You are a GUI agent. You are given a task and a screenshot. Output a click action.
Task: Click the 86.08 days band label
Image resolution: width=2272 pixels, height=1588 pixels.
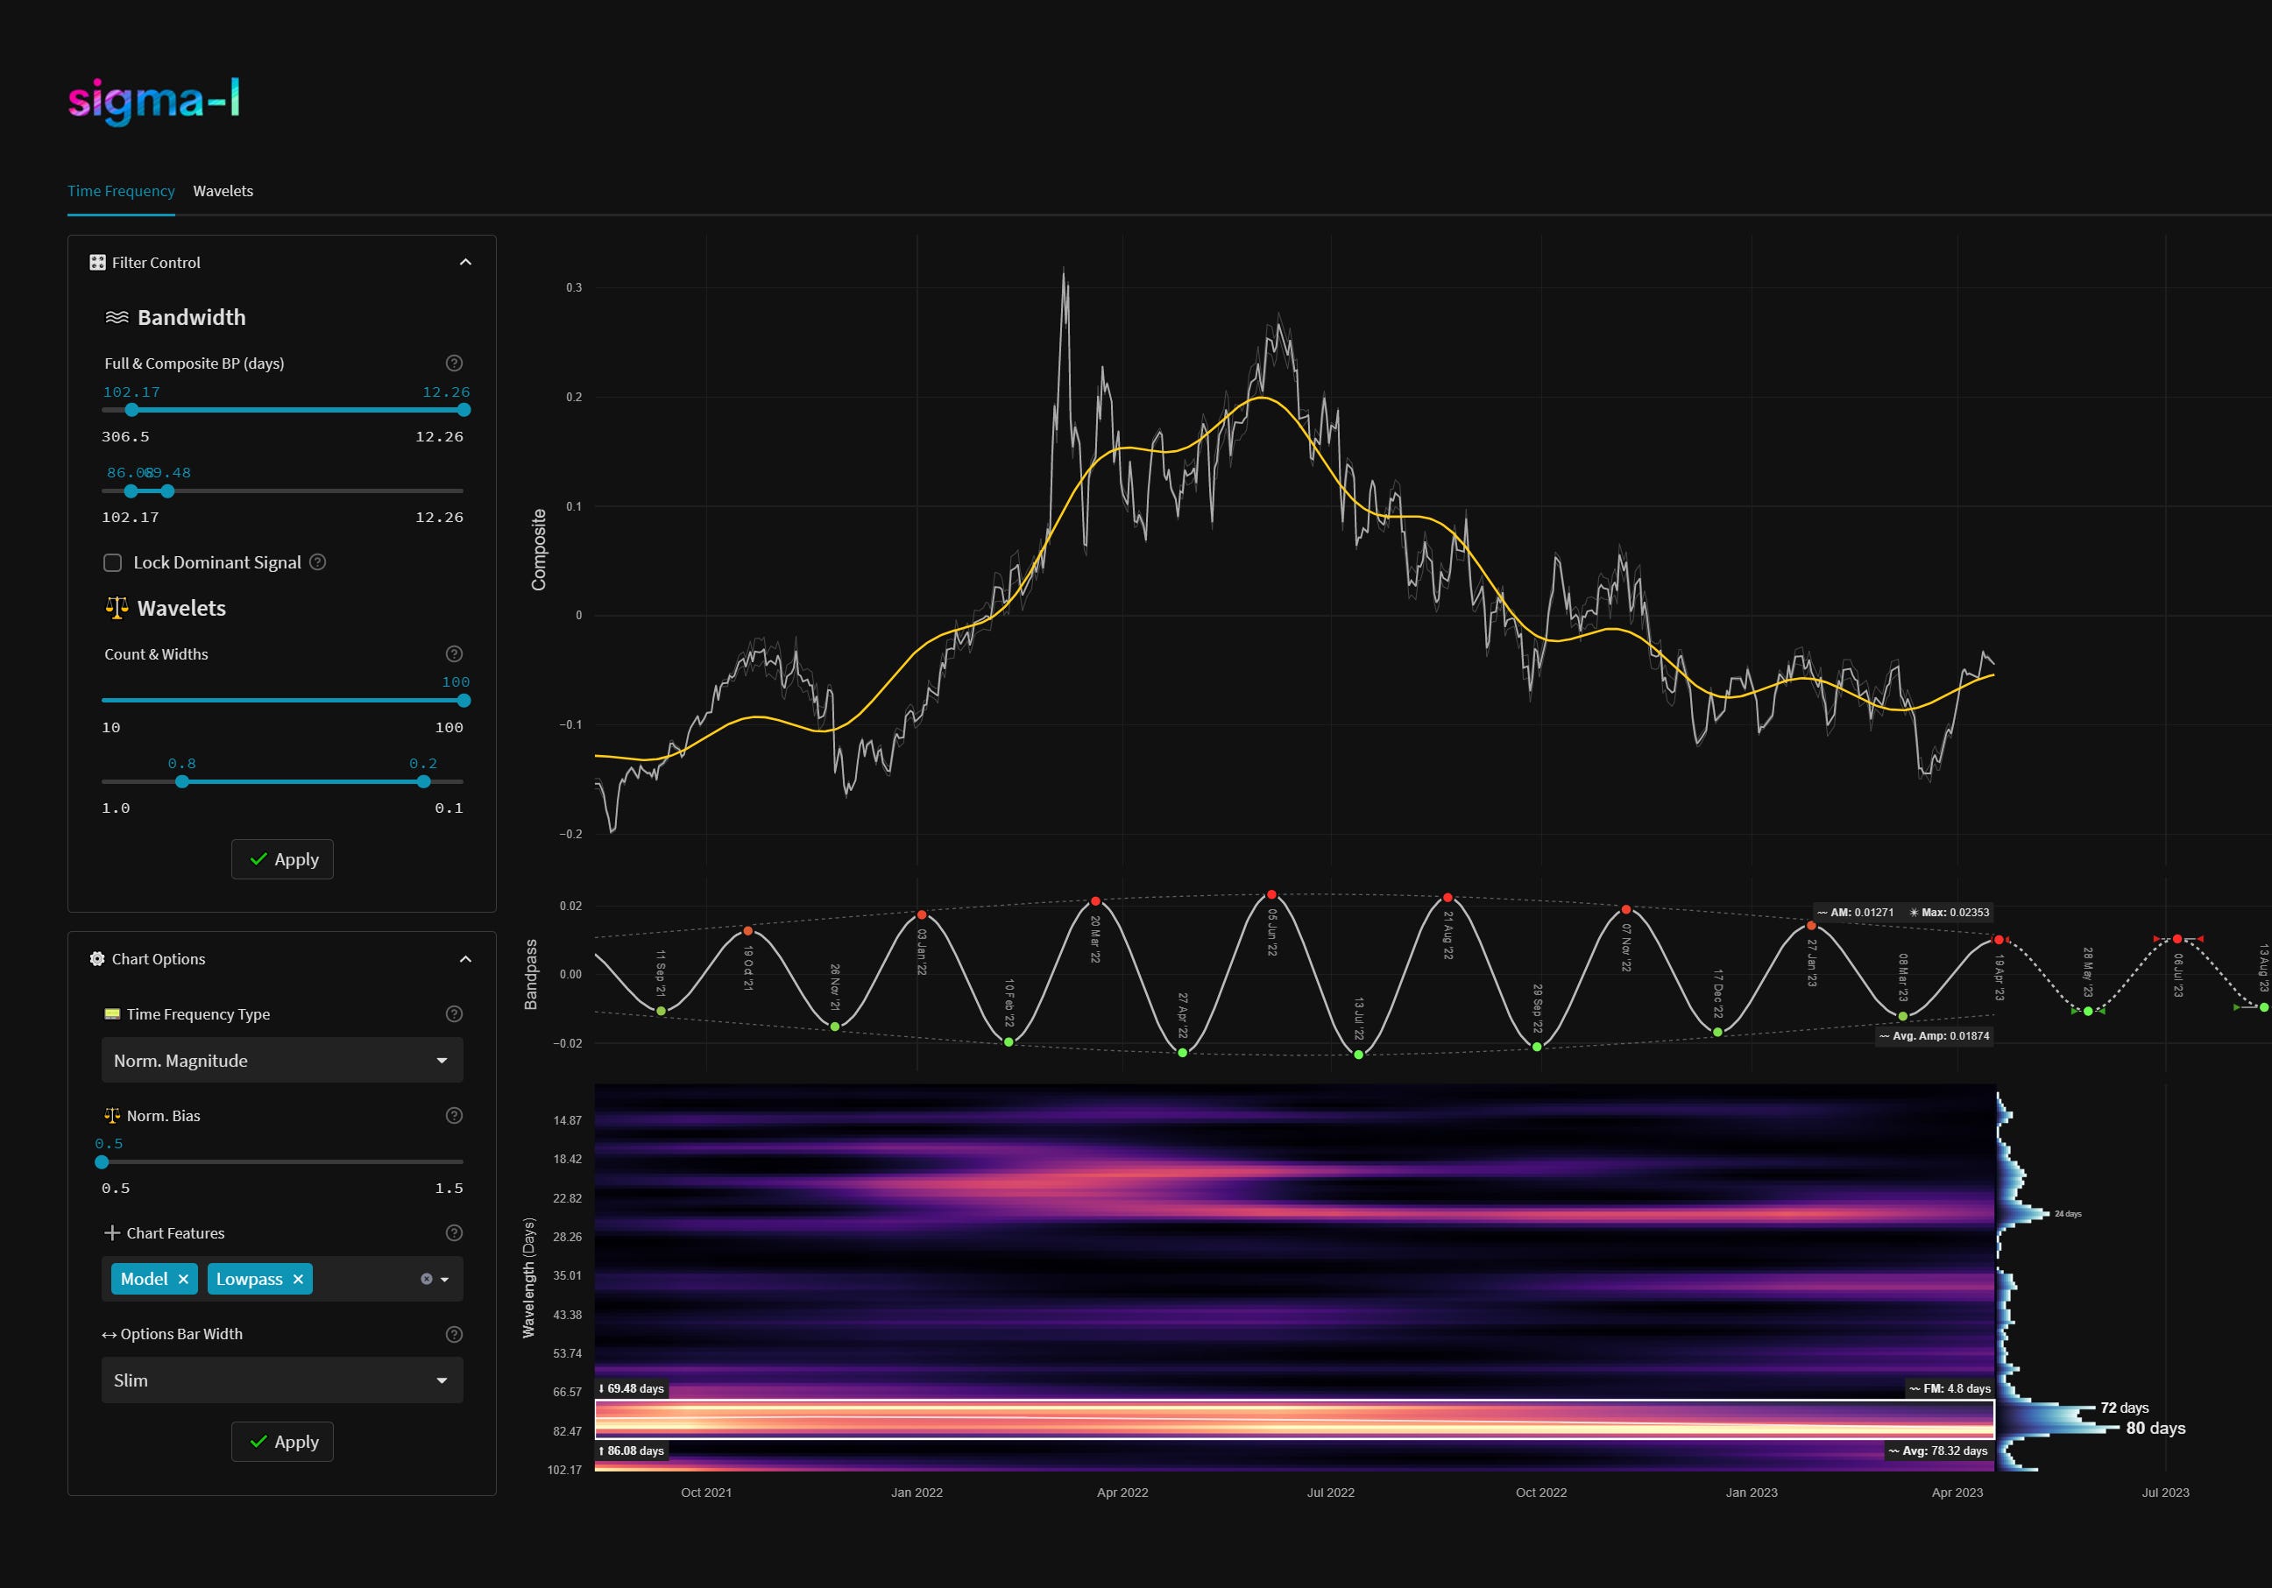(632, 1451)
